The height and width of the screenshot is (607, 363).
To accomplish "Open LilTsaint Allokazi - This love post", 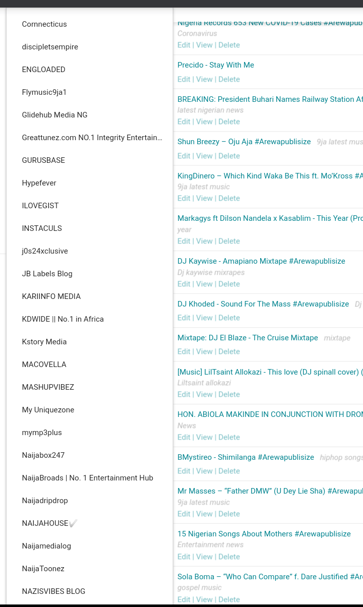I will point(270,372).
